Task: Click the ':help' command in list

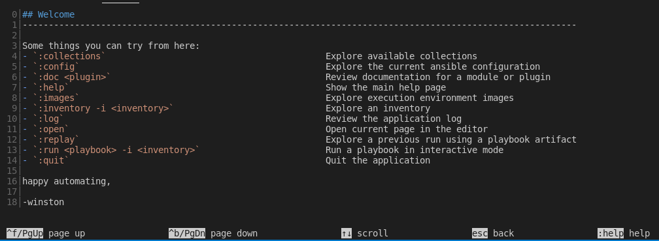Action: [51, 87]
